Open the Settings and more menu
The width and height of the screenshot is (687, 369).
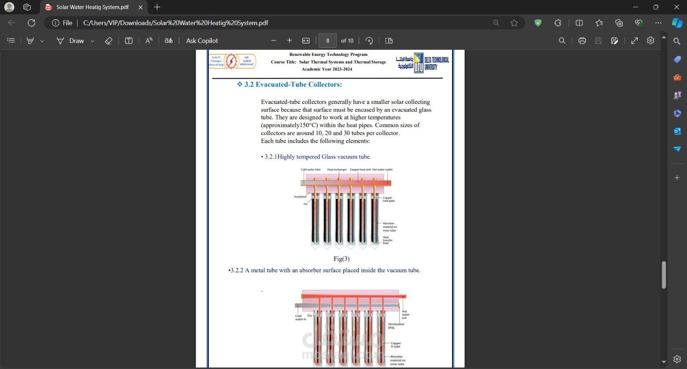tap(658, 23)
